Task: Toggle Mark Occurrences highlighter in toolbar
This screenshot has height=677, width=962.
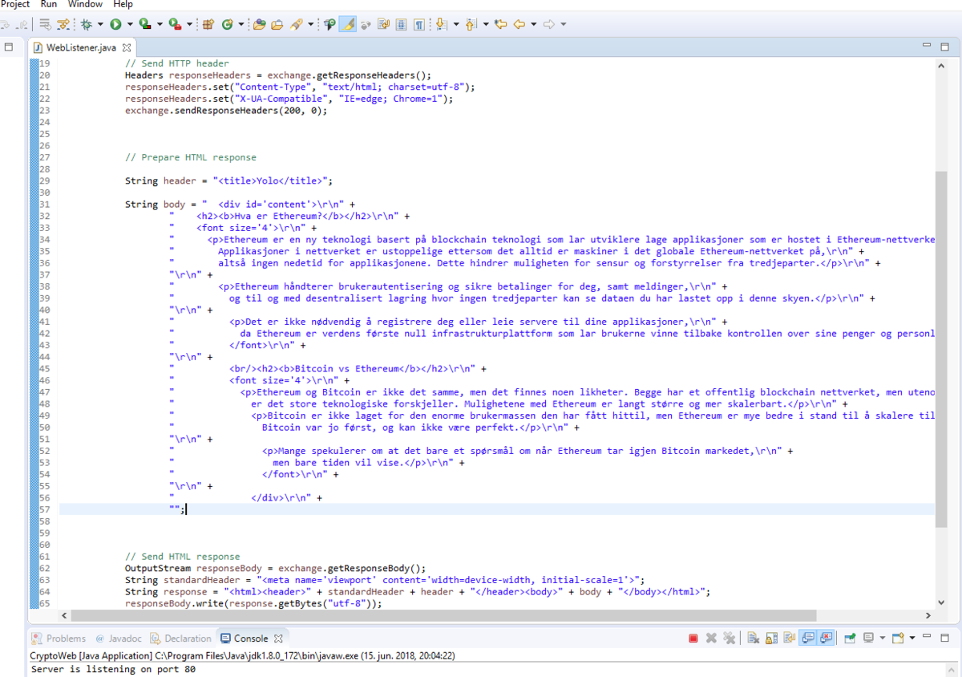Action: 347,24
